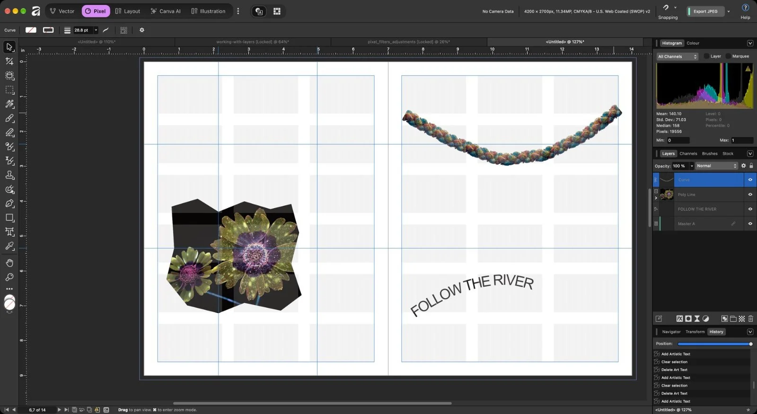Open the Transform panel tab
Image resolution: width=757 pixels, height=414 pixels.
point(695,332)
